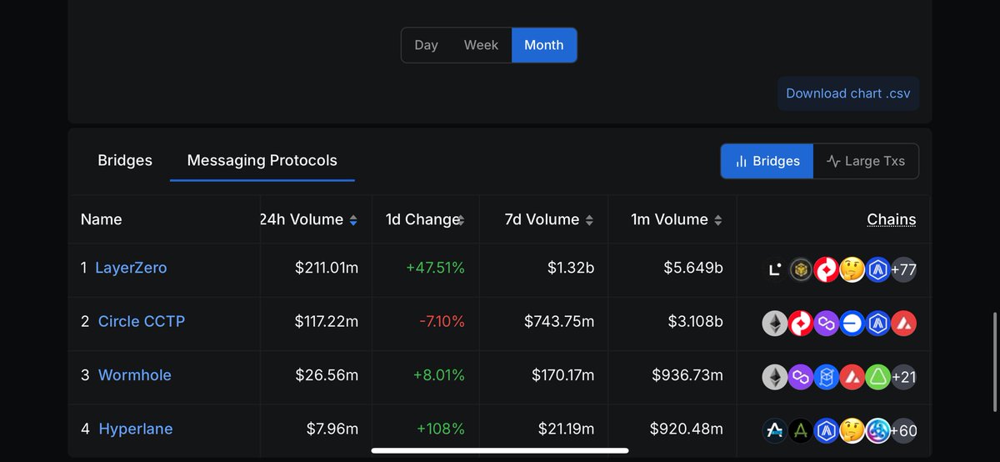Sort table by 1d Change column

[x=461, y=220]
